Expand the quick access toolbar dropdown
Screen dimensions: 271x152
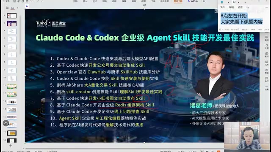tap(42, 1)
